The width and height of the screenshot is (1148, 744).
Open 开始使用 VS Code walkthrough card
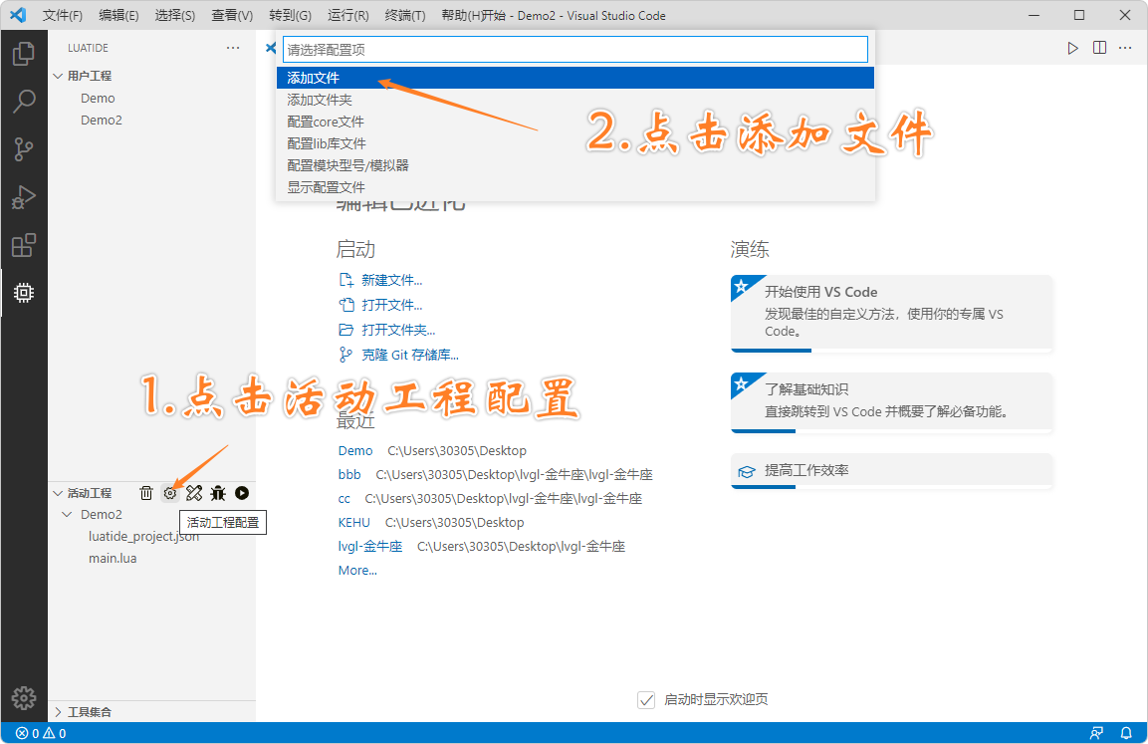pyautogui.click(x=892, y=314)
